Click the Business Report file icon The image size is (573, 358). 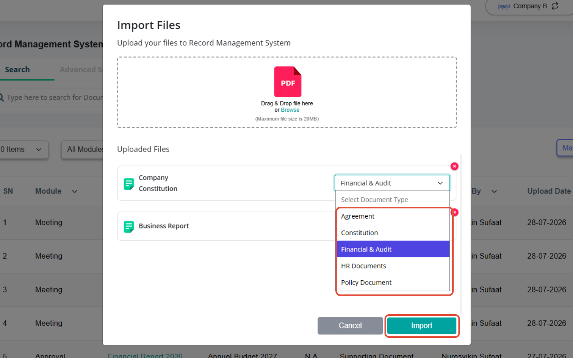coord(129,227)
